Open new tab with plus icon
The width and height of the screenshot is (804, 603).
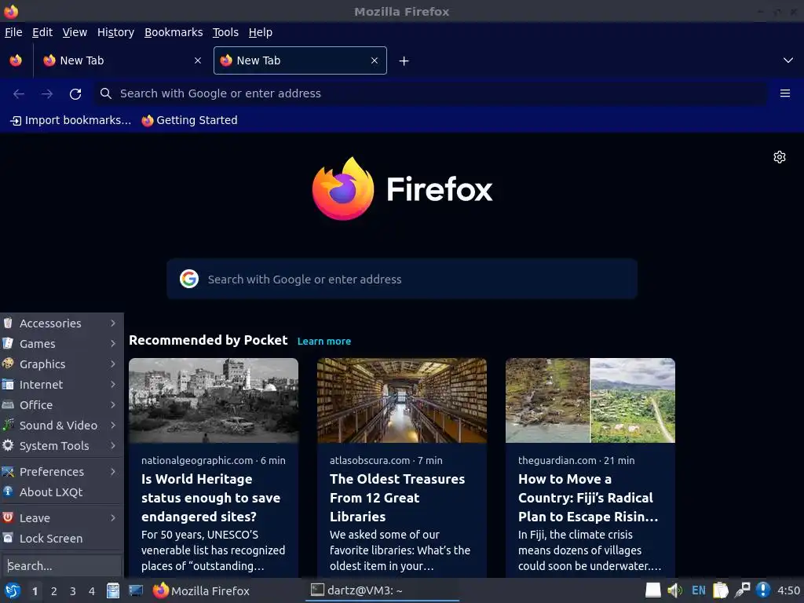[x=404, y=61]
